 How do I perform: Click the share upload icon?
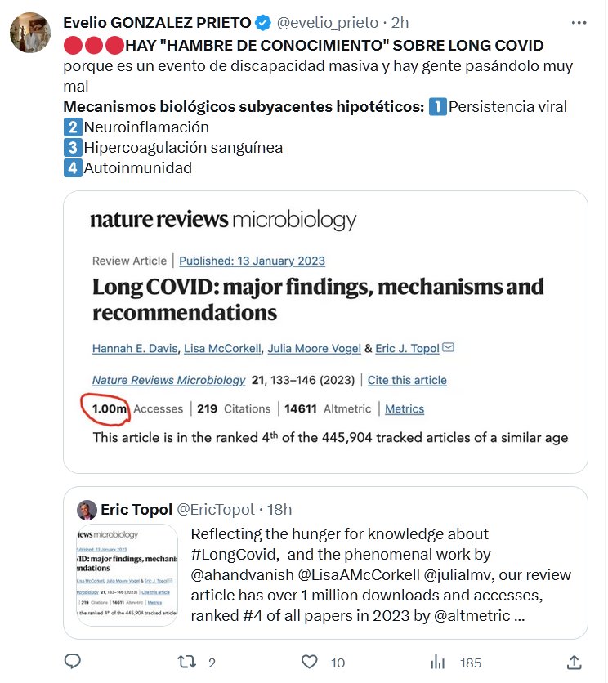574,662
